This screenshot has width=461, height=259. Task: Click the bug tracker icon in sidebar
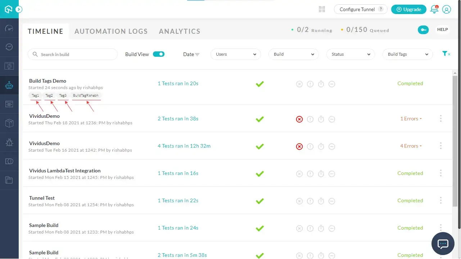[9, 142]
